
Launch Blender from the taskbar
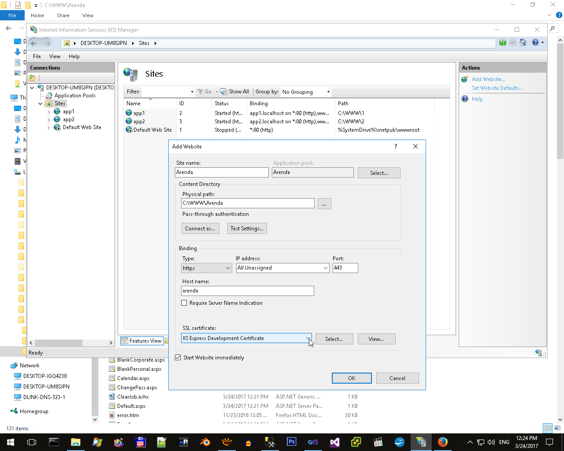pos(205,442)
